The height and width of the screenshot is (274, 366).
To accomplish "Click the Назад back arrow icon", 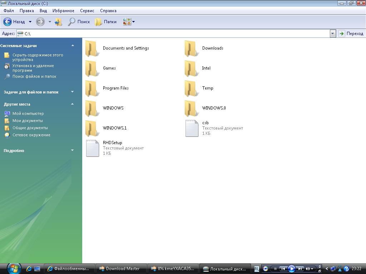I will (8, 22).
